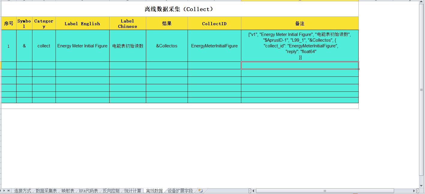
Task: Select the 反向控制 sheet tab
Action: (111, 191)
